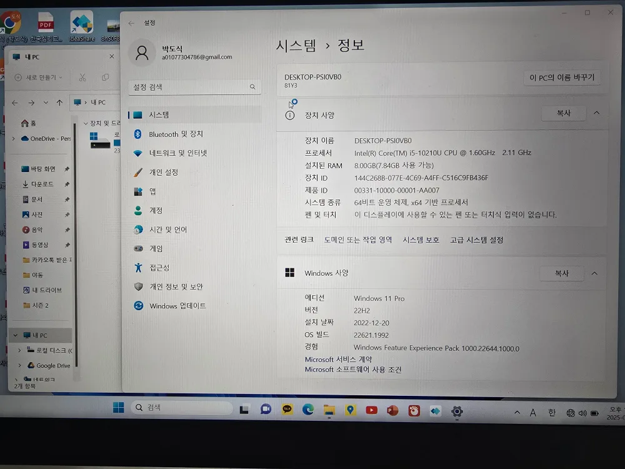Go to Windows 업데이트 in sidebar
625x469 pixels.
[x=177, y=306]
